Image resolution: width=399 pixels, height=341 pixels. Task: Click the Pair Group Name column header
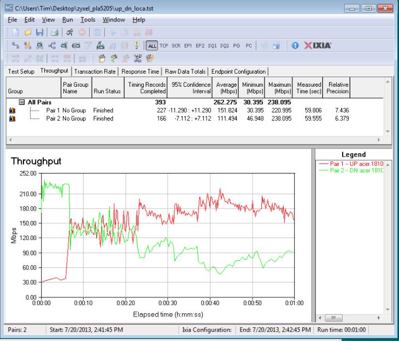point(77,88)
